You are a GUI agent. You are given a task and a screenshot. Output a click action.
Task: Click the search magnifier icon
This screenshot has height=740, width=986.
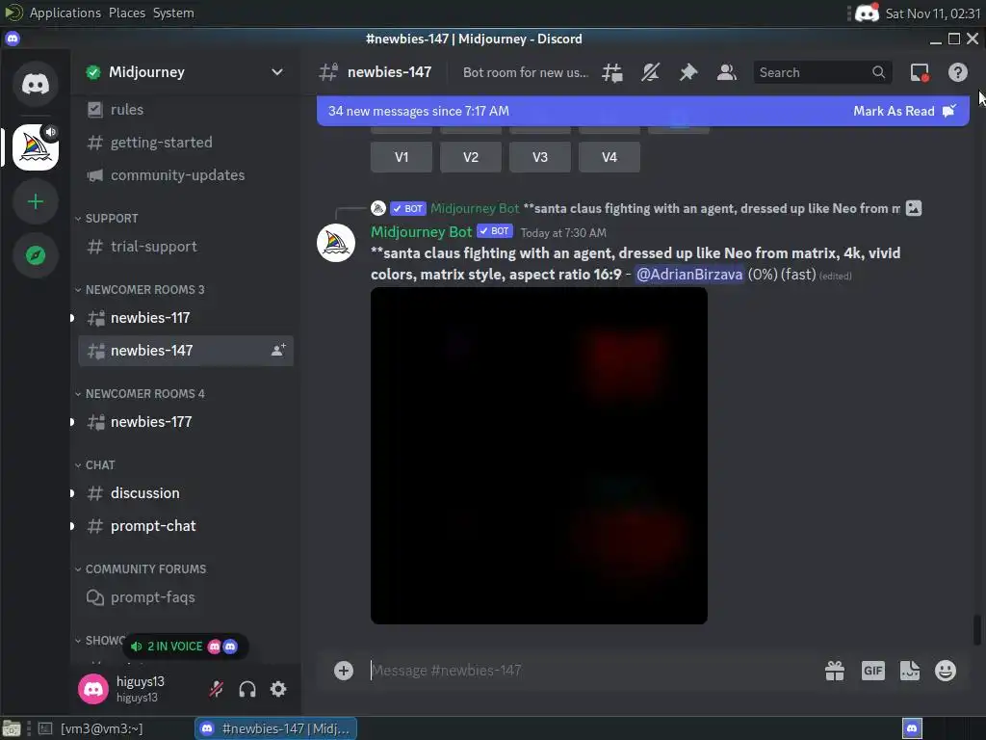[x=878, y=73]
